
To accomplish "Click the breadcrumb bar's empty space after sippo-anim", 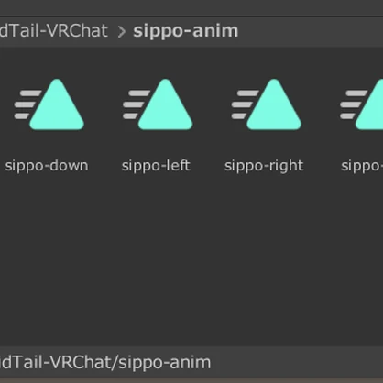I will pos(310,31).
